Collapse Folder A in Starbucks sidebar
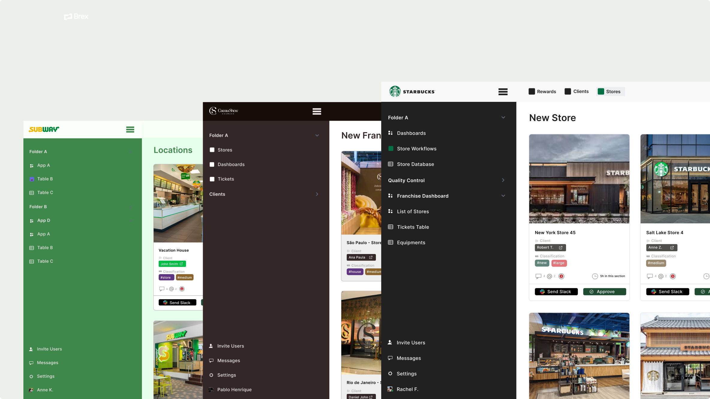Image resolution: width=710 pixels, height=399 pixels. pyautogui.click(x=503, y=117)
